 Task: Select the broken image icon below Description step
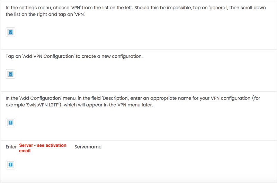click(x=10, y=123)
